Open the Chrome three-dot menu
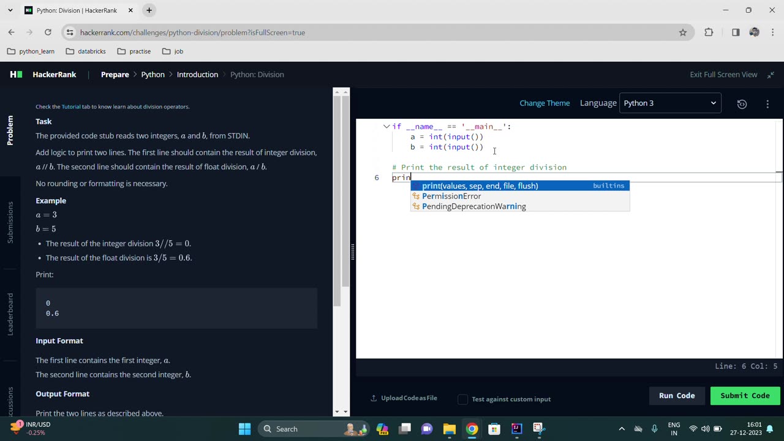784x441 pixels. coord(772,32)
